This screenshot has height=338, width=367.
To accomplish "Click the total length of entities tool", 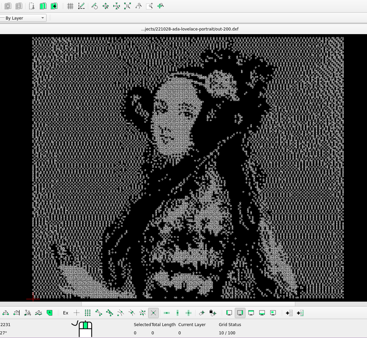I will (x=39, y=313).
